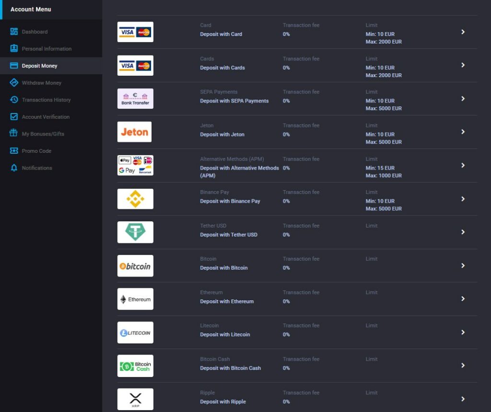Select the Tether USD logo
Image resolution: width=491 pixels, height=412 pixels.
135,232
